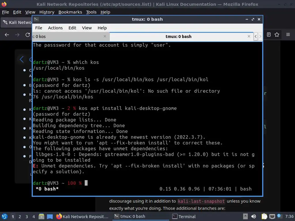The width and height of the screenshot is (295, 221).
Task: Select Kali Network Firefox browser tab
Action: point(16,22)
